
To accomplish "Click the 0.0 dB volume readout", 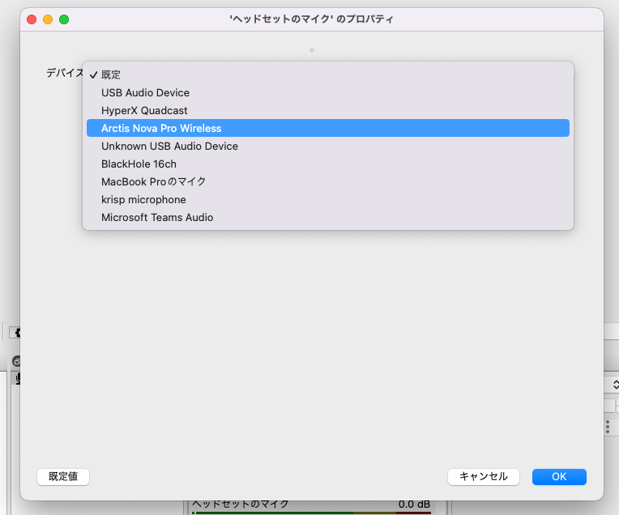I will click(x=414, y=504).
